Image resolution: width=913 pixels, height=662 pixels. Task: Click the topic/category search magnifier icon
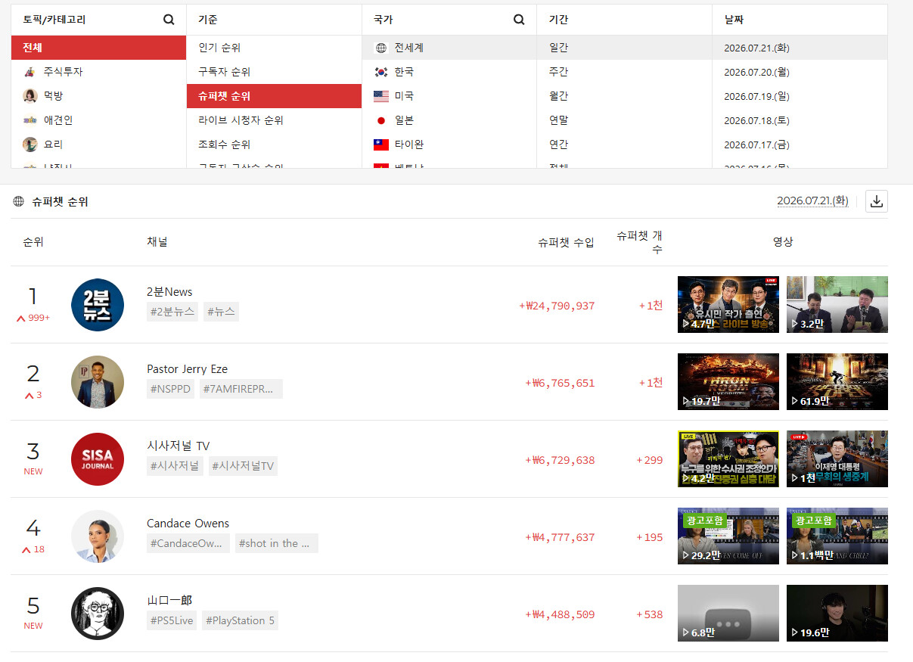click(x=169, y=20)
